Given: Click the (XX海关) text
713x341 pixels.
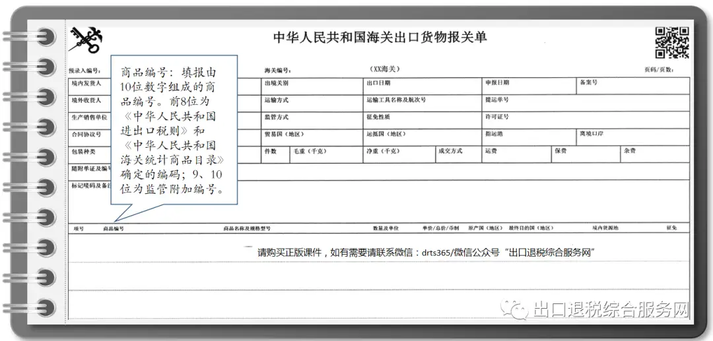Looking at the screenshot, I should pos(385,69).
